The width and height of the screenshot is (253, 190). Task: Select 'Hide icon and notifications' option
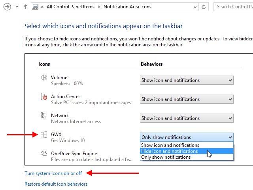[x=187, y=151]
